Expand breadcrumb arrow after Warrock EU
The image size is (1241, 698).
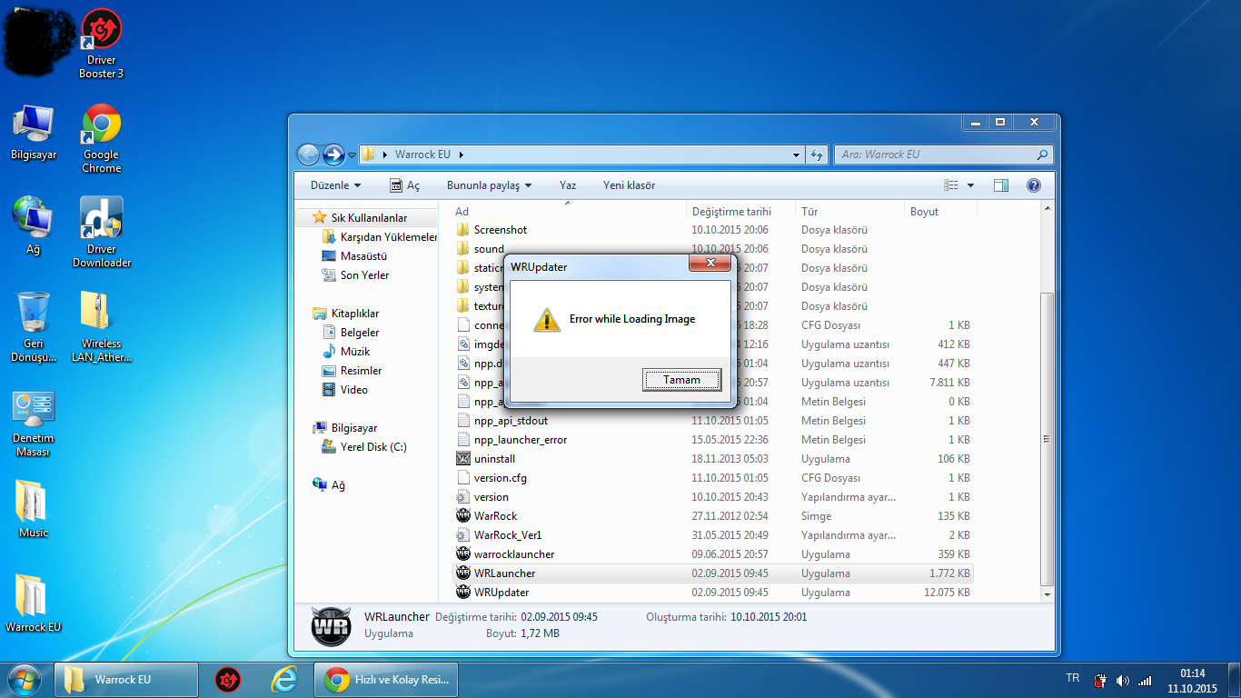pyautogui.click(x=462, y=155)
